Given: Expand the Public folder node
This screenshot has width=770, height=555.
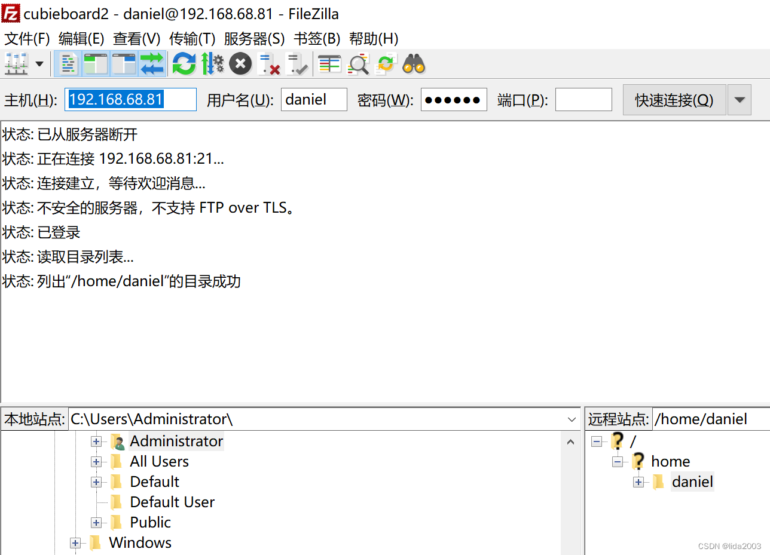Looking at the screenshot, I should click(96, 523).
